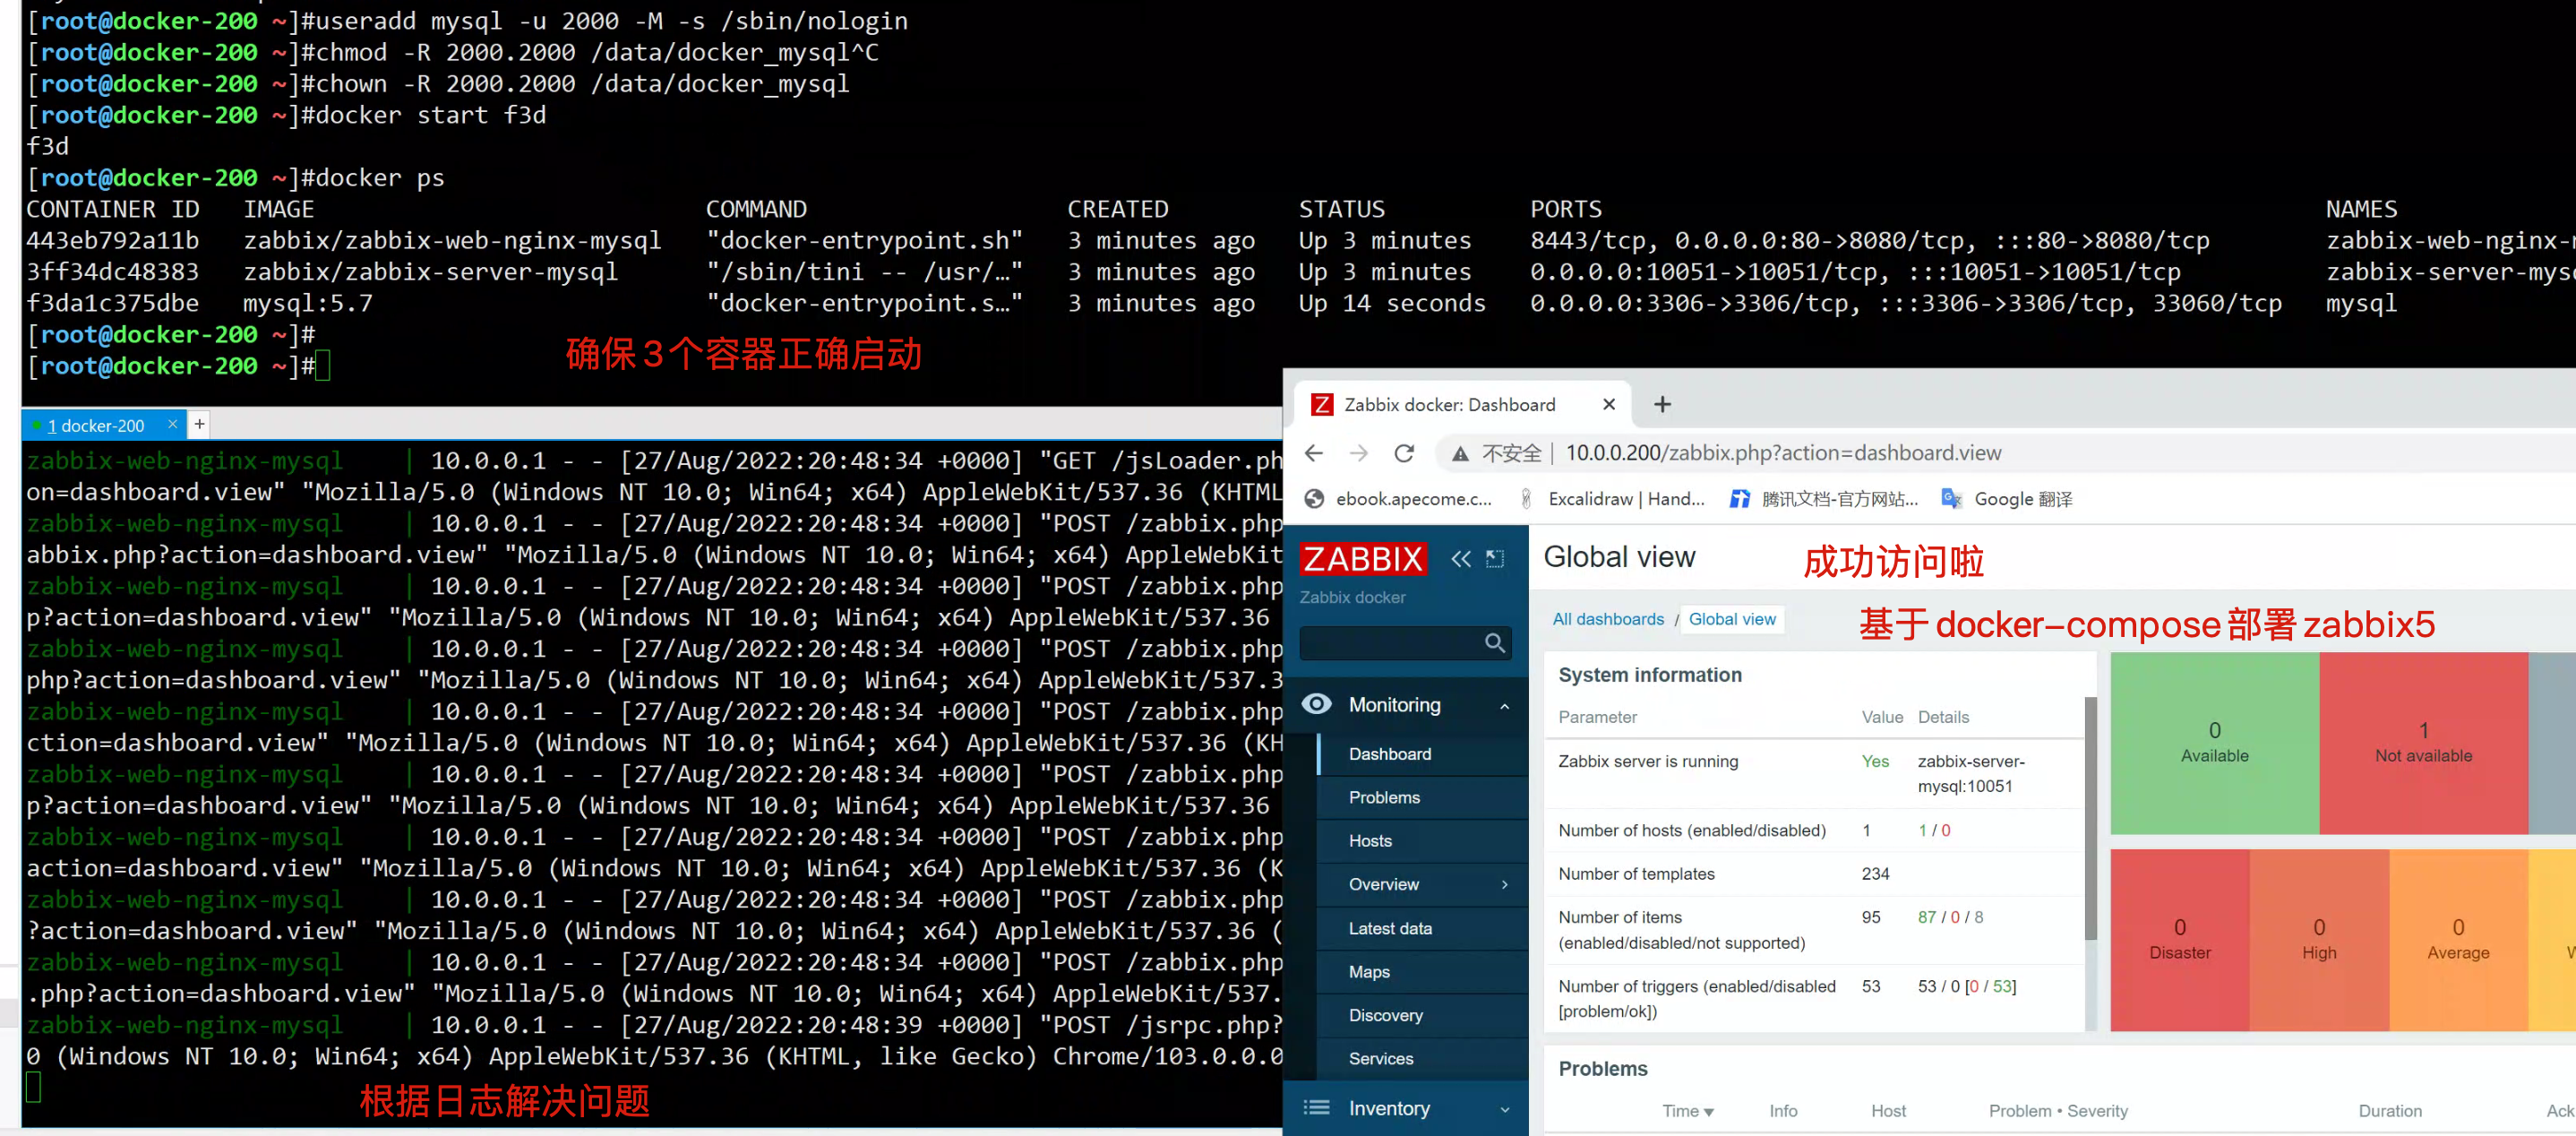Go back using browser back arrow

point(1314,453)
